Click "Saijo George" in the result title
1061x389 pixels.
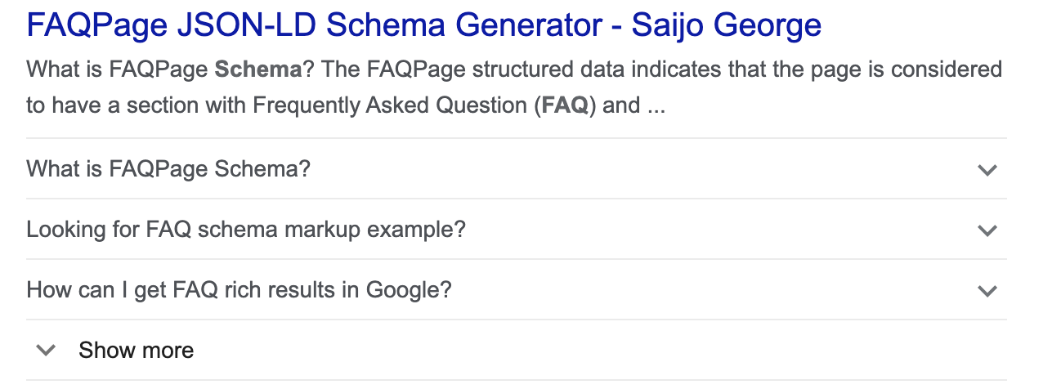click(727, 26)
